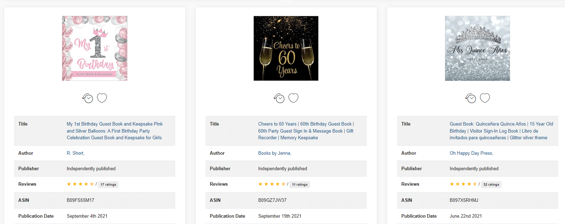The height and width of the screenshot is (224, 565).
Task: Click the 17 ratings badge
Action: pos(108,185)
